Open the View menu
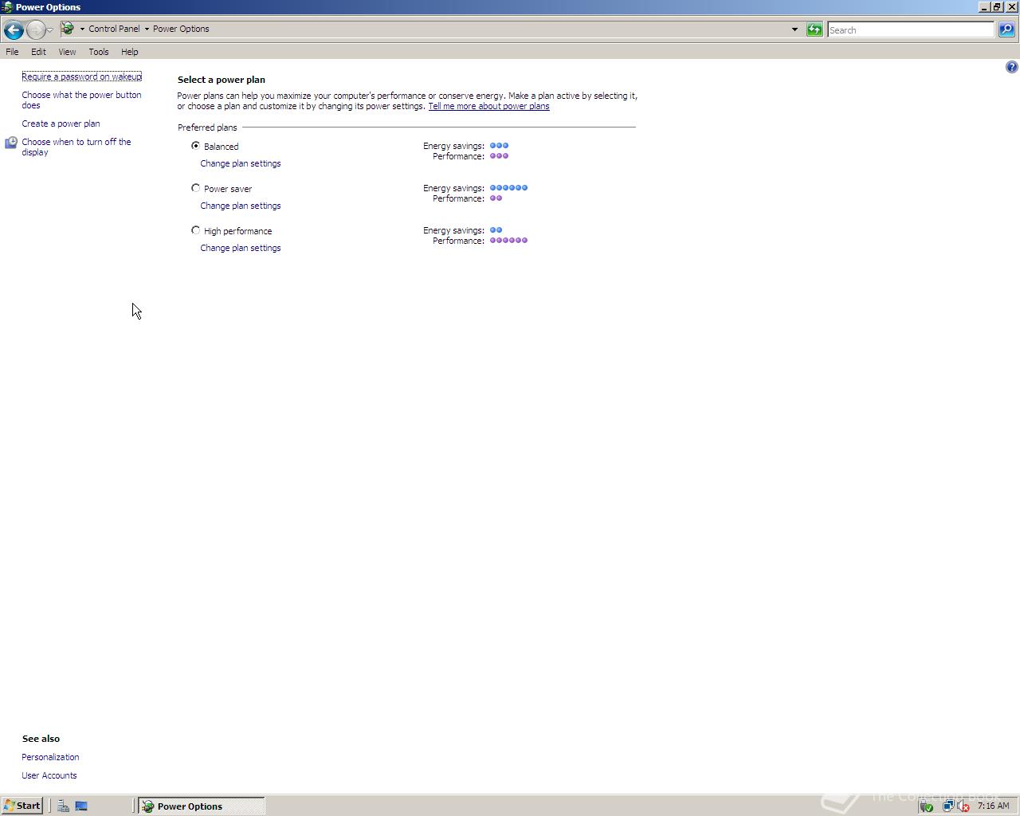 pyautogui.click(x=67, y=52)
